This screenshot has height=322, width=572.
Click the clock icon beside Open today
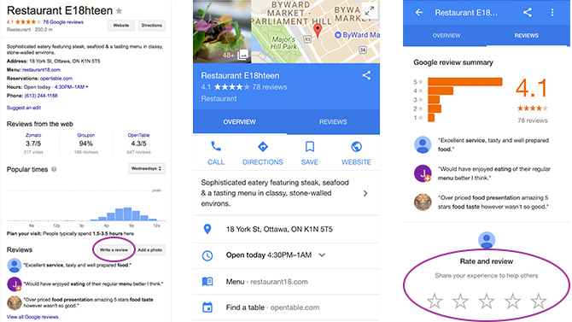click(x=207, y=255)
